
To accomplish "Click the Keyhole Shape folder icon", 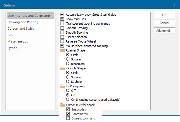I will 62,68.
